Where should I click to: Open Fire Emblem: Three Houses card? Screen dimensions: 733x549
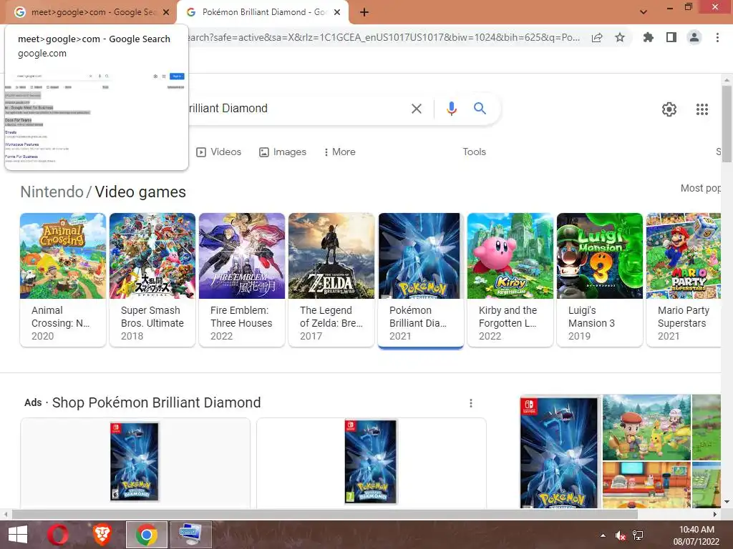242,280
